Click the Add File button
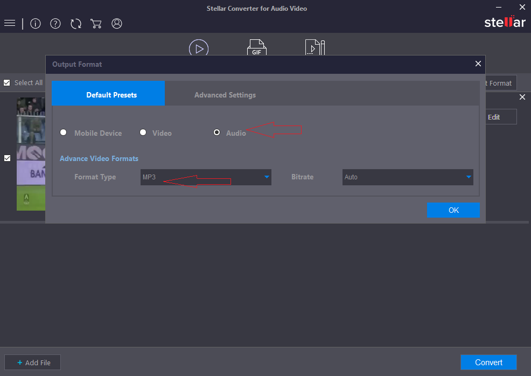The image size is (531, 376). pos(33,363)
